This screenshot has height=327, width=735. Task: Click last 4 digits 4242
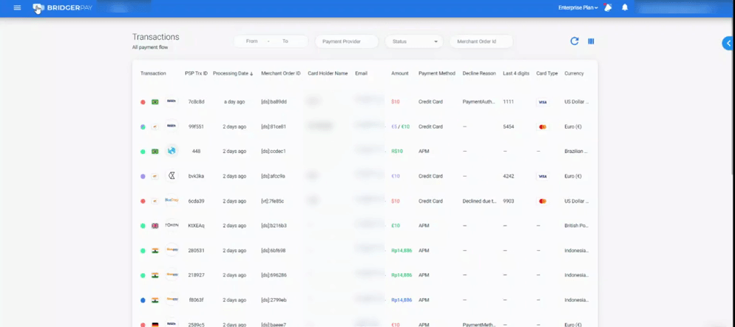(509, 176)
